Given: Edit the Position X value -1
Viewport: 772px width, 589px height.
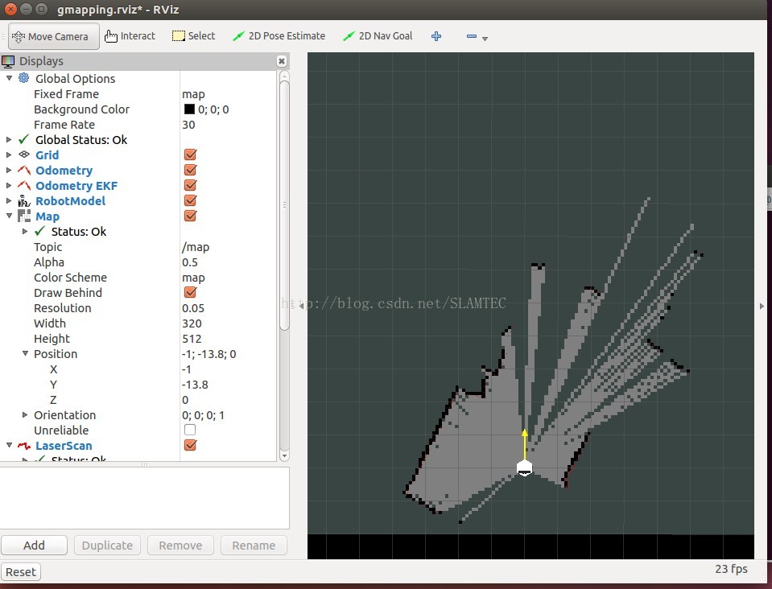Looking at the screenshot, I should pyautogui.click(x=187, y=369).
